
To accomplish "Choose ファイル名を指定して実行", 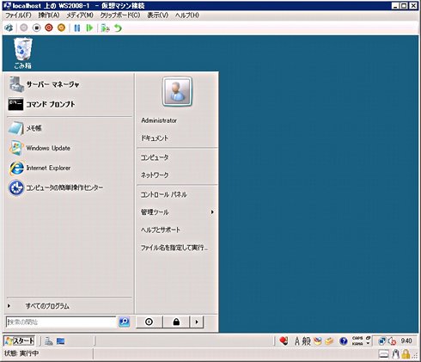I will (x=174, y=248).
